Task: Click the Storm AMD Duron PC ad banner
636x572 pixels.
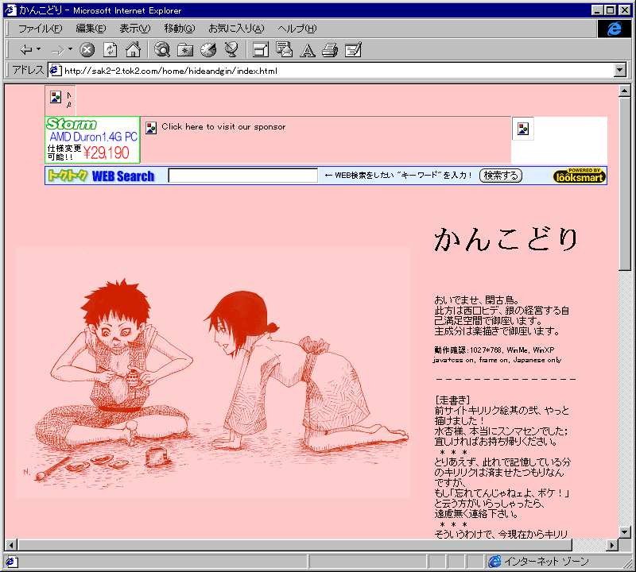Action: (x=92, y=140)
